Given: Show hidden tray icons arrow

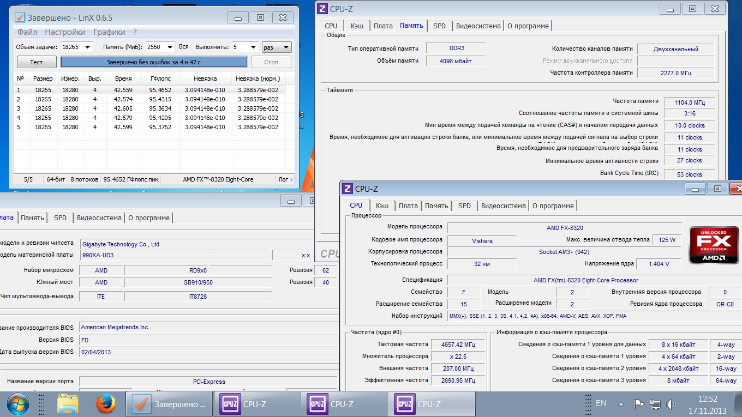Looking at the screenshot, I should (x=621, y=404).
